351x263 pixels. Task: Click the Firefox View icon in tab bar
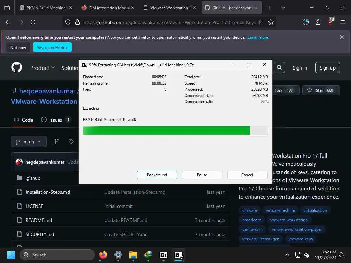tap(7, 8)
